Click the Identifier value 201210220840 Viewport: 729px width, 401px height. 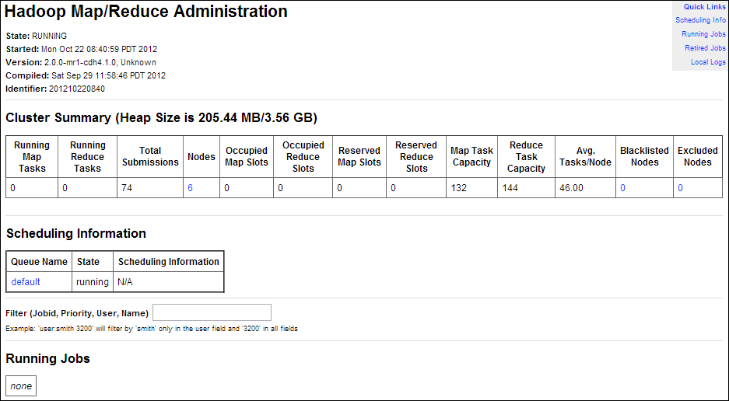(x=77, y=89)
